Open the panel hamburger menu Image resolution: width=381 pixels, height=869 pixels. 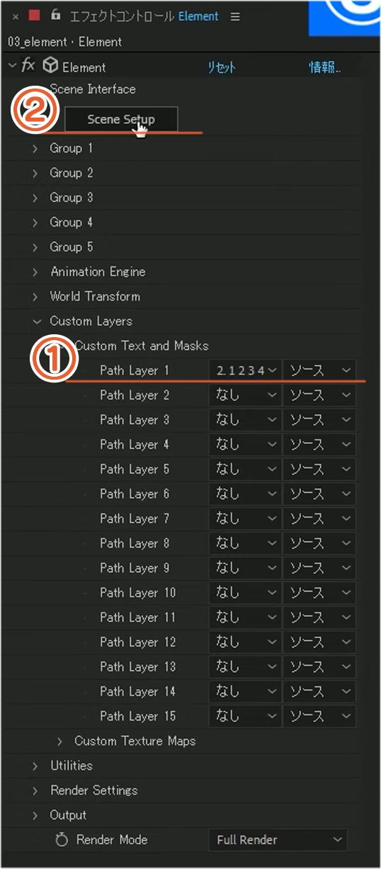coord(235,16)
